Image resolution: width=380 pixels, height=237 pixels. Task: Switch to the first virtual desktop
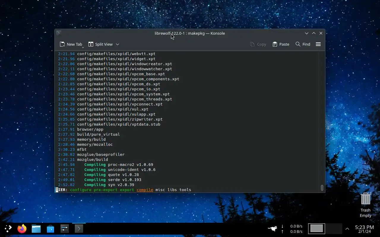click(x=316, y=228)
